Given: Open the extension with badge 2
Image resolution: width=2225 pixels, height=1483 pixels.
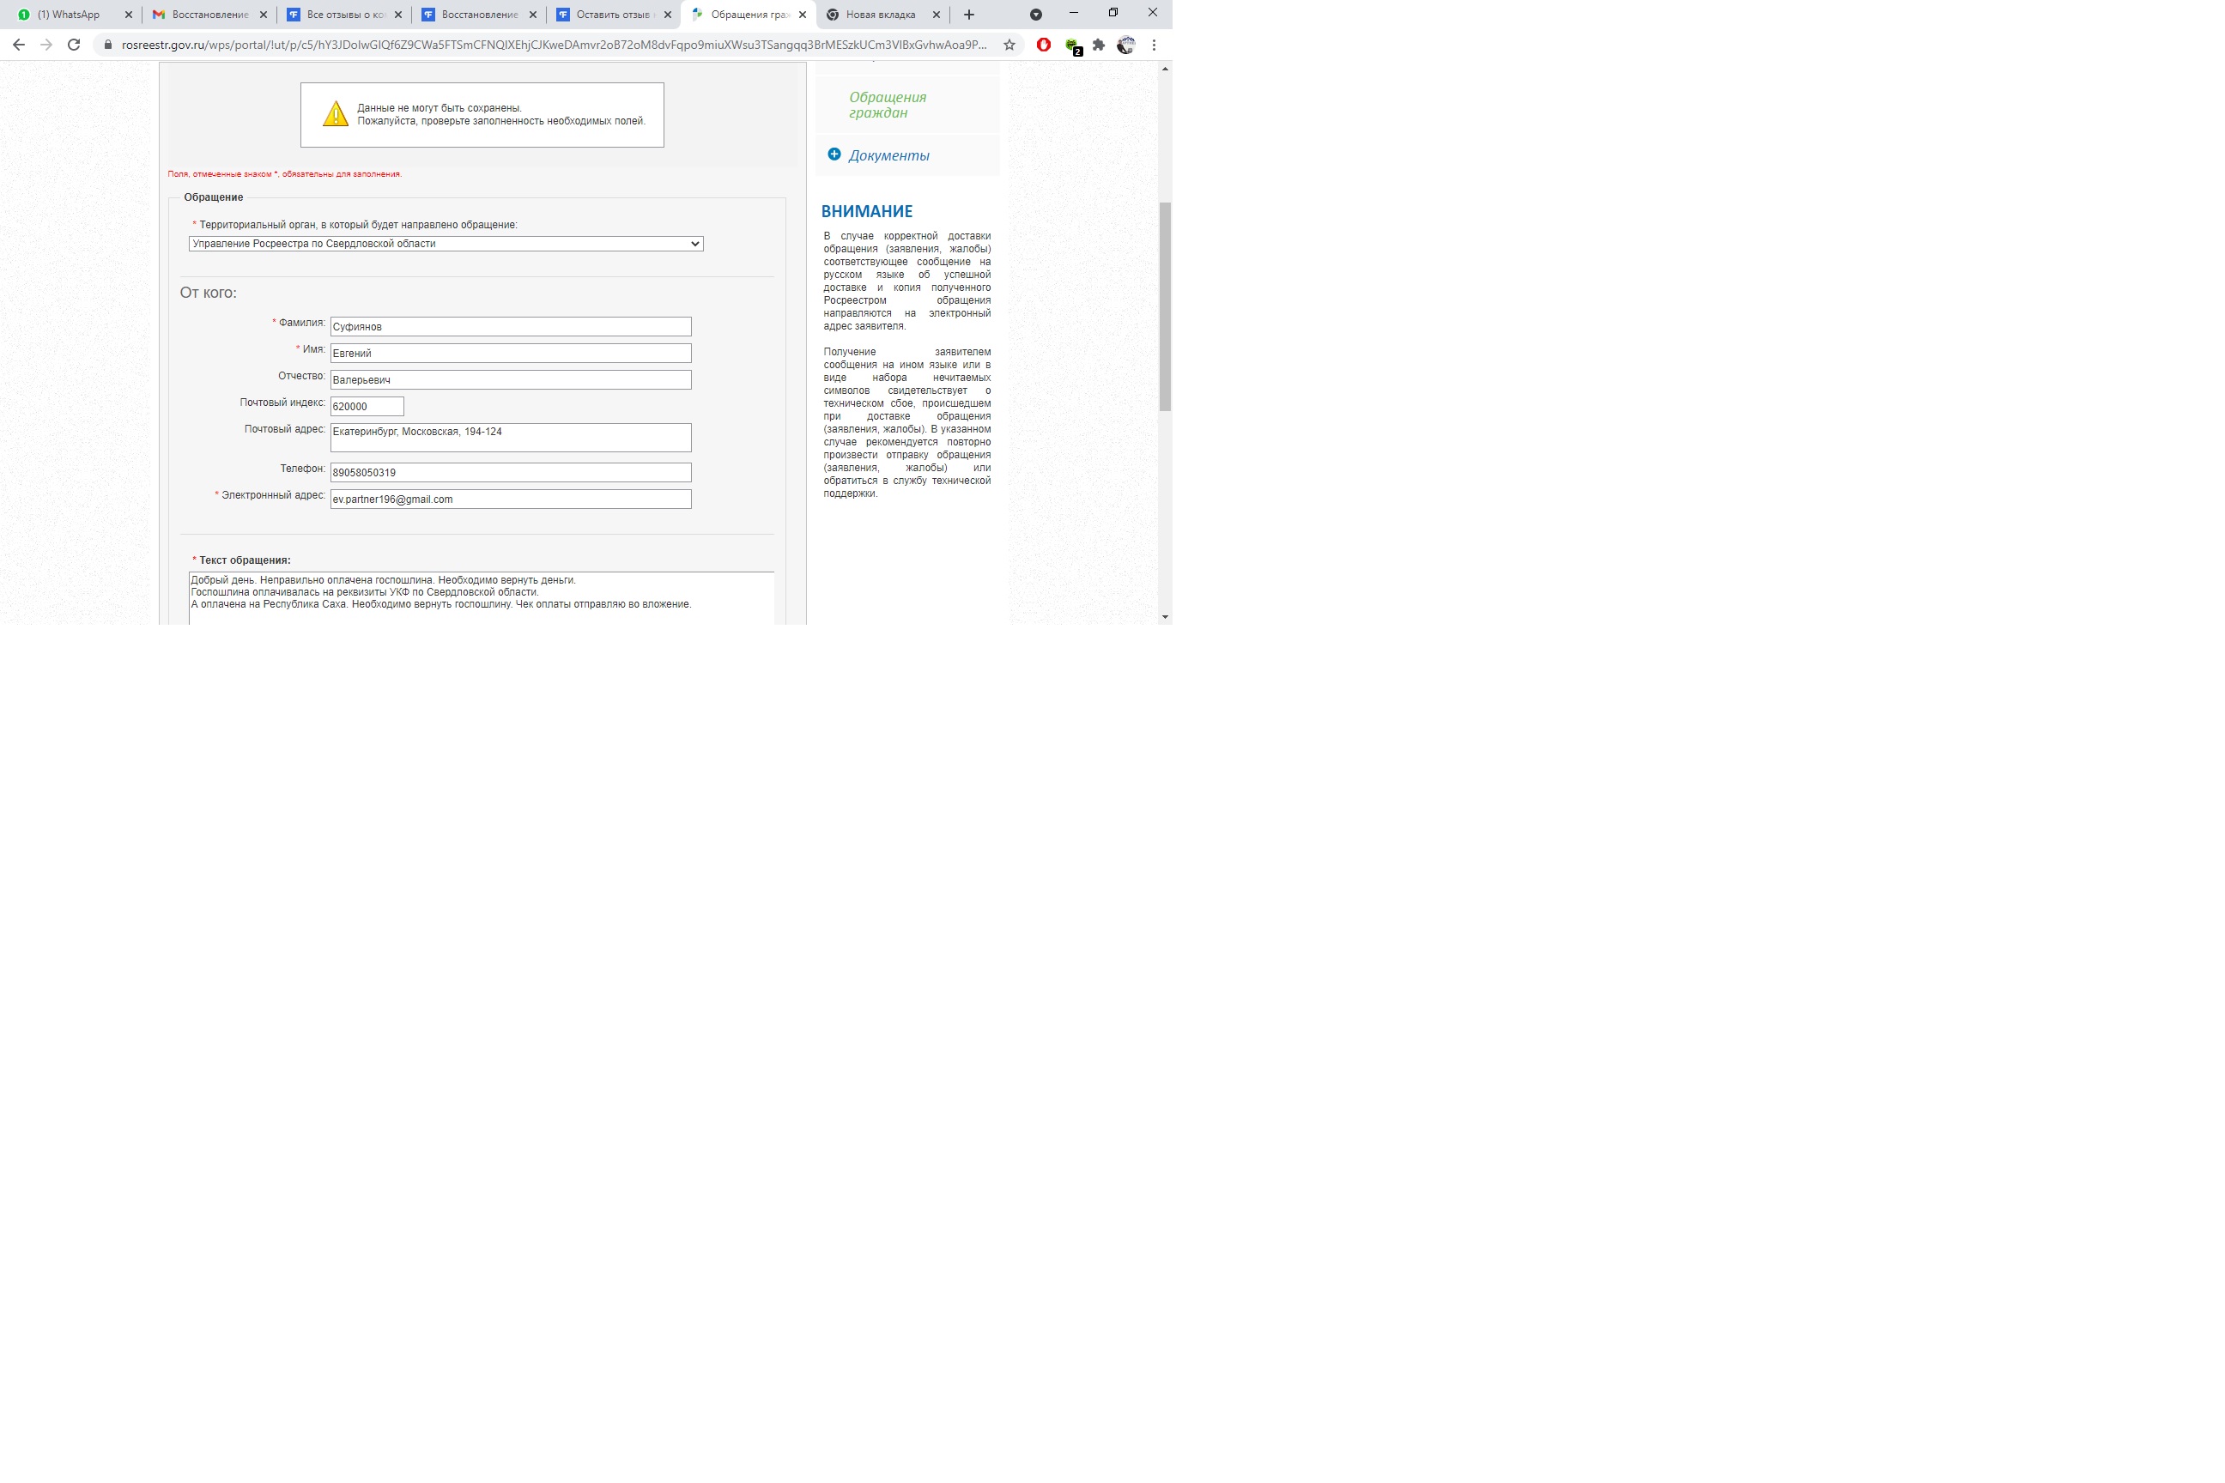Looking at the screenshot, I should point(1072,45).
